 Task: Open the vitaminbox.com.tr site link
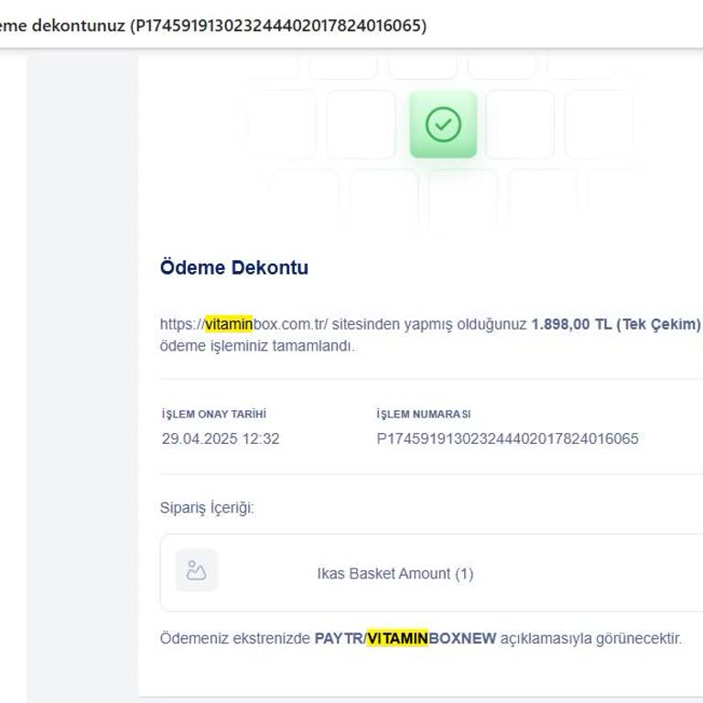pos(243,324)
